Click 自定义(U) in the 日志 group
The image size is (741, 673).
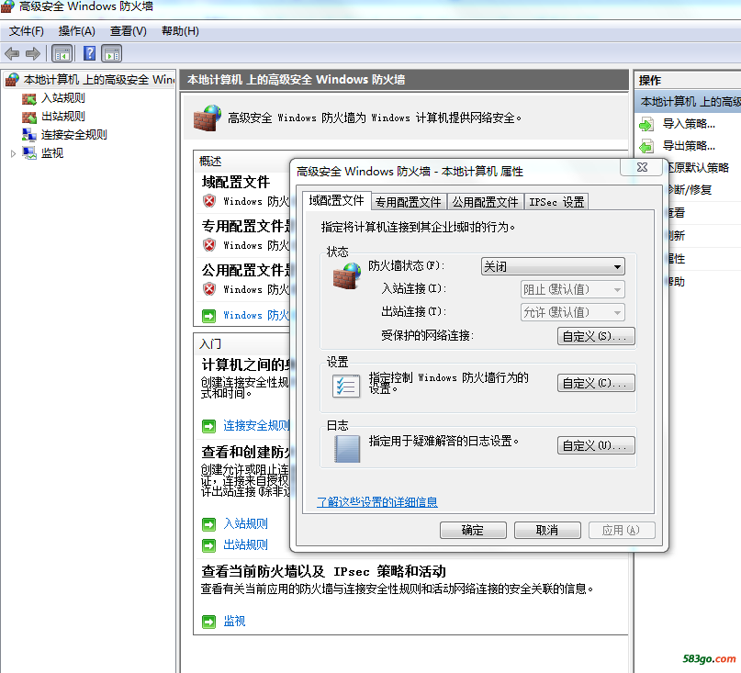click(596, 445)
